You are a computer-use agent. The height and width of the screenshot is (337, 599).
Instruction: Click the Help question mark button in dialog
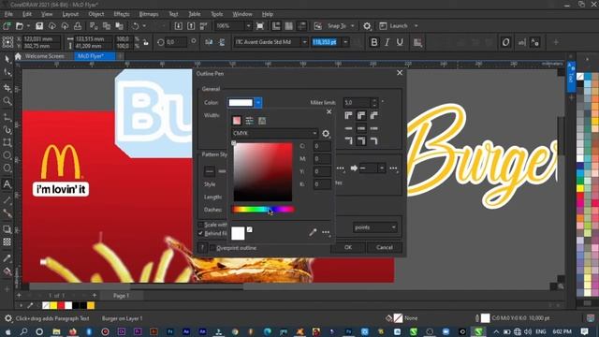(202, 247)
